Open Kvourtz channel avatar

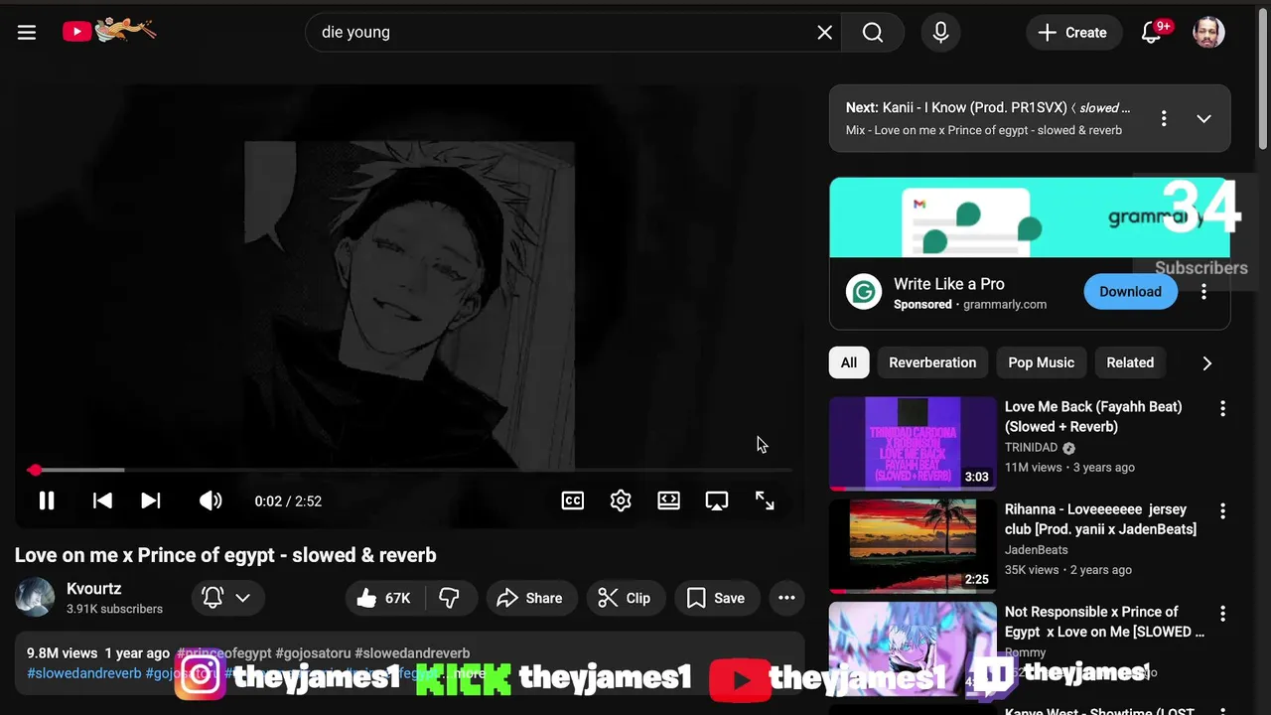[x=35, y=597]
